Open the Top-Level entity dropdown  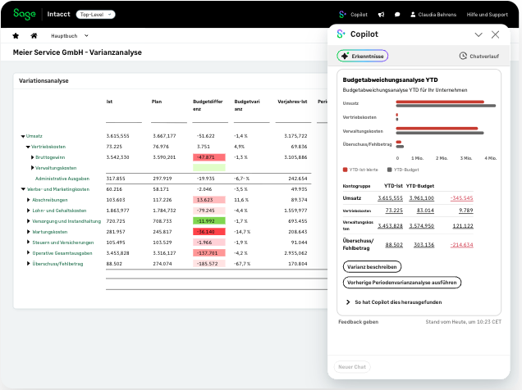coord(96,15)
